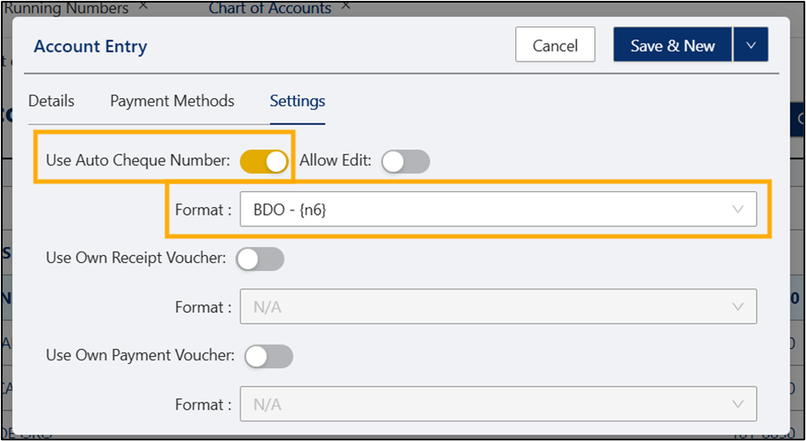Open Receipt Voucher N/A format dropdown
The image size is (806, 441).
(498, 307)
